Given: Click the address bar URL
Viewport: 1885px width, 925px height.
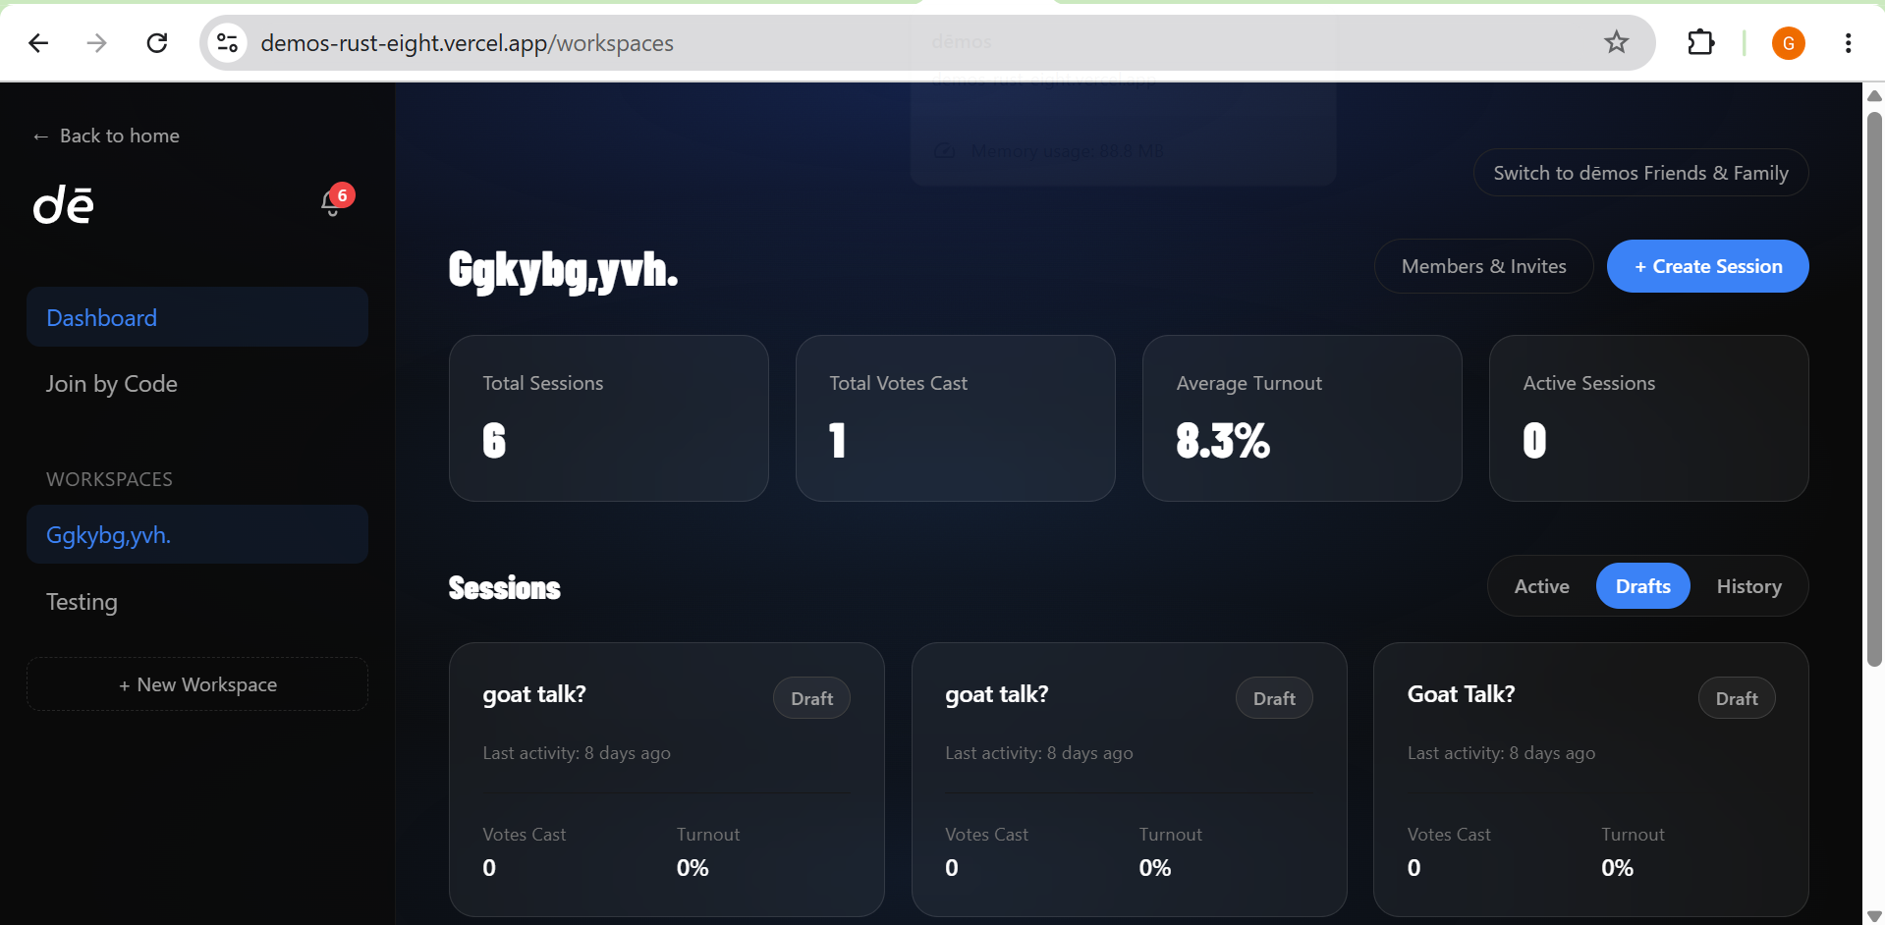Looking at the screenshot, I should pos(467,43).
